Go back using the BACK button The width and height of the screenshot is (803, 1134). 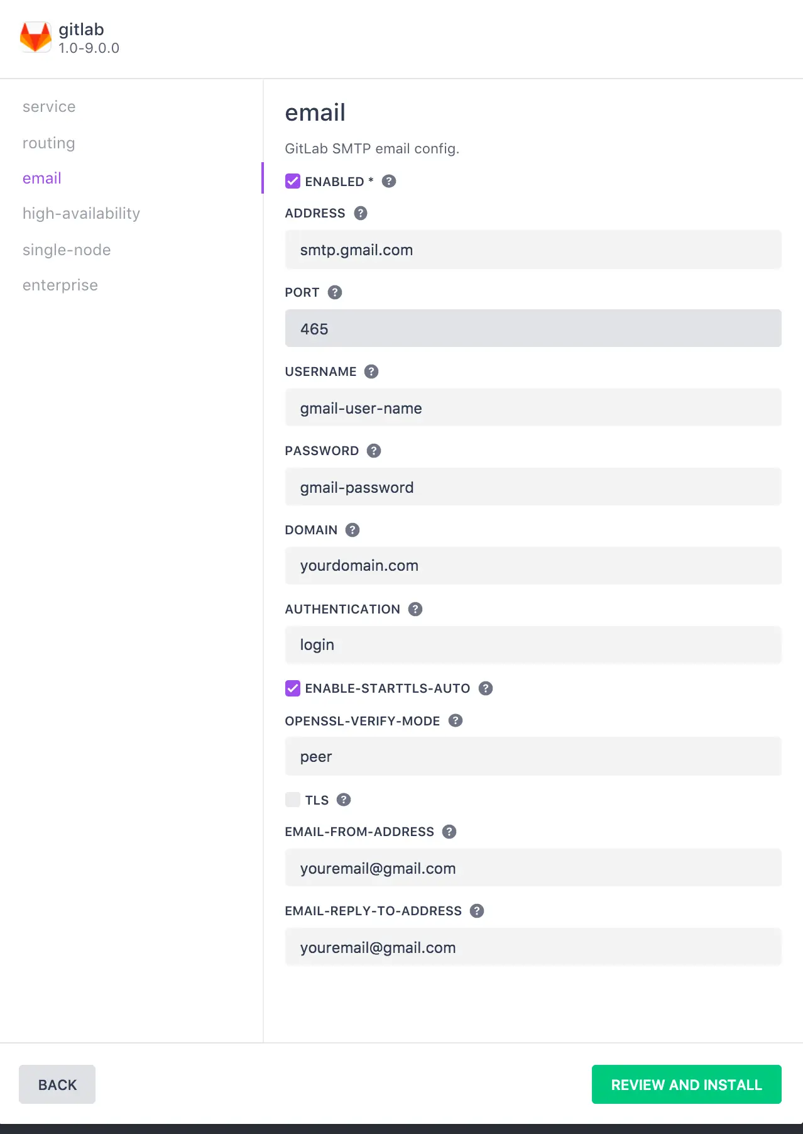coord(57,1084)
